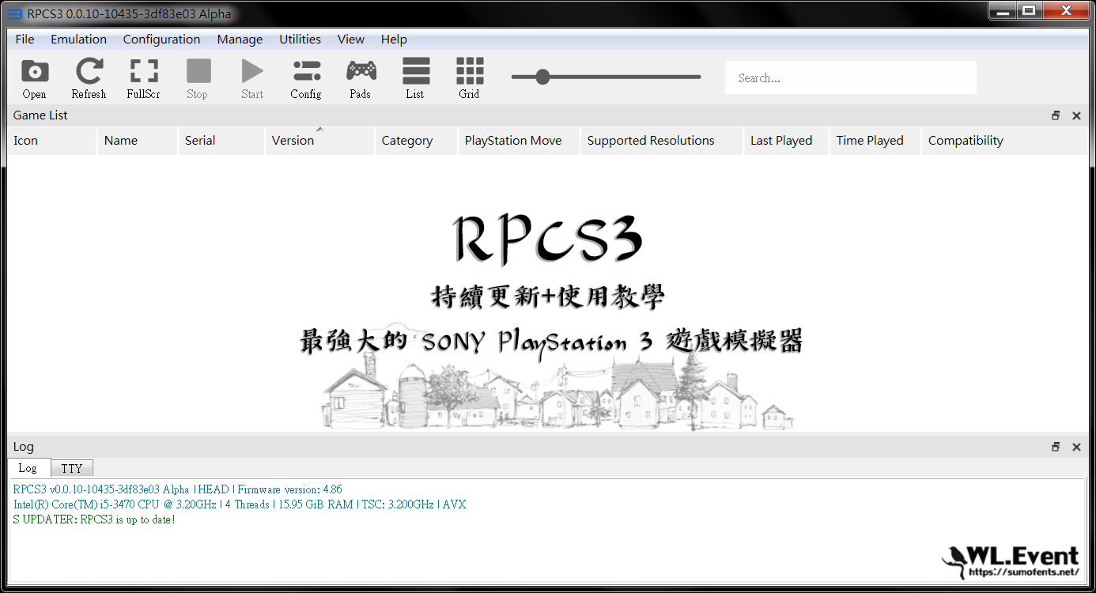Sort by PlayStation Move column header

pos(520,141)
